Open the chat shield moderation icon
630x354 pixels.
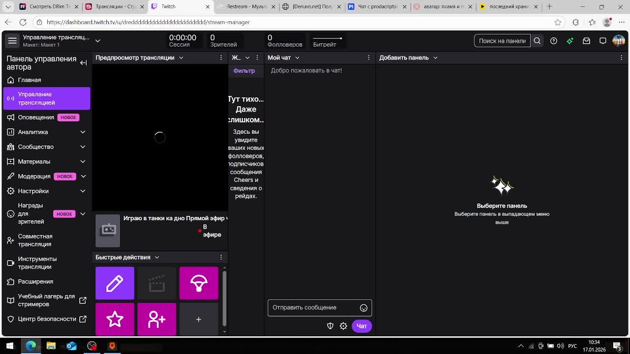click(330, 326)
